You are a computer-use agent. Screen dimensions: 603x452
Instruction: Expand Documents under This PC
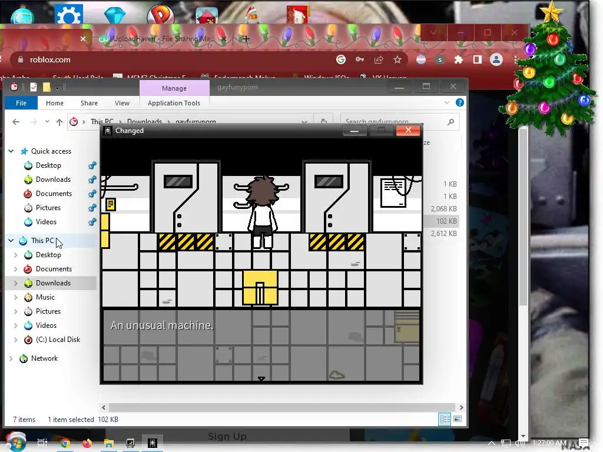pyautogui.click(x=16, y=269)
